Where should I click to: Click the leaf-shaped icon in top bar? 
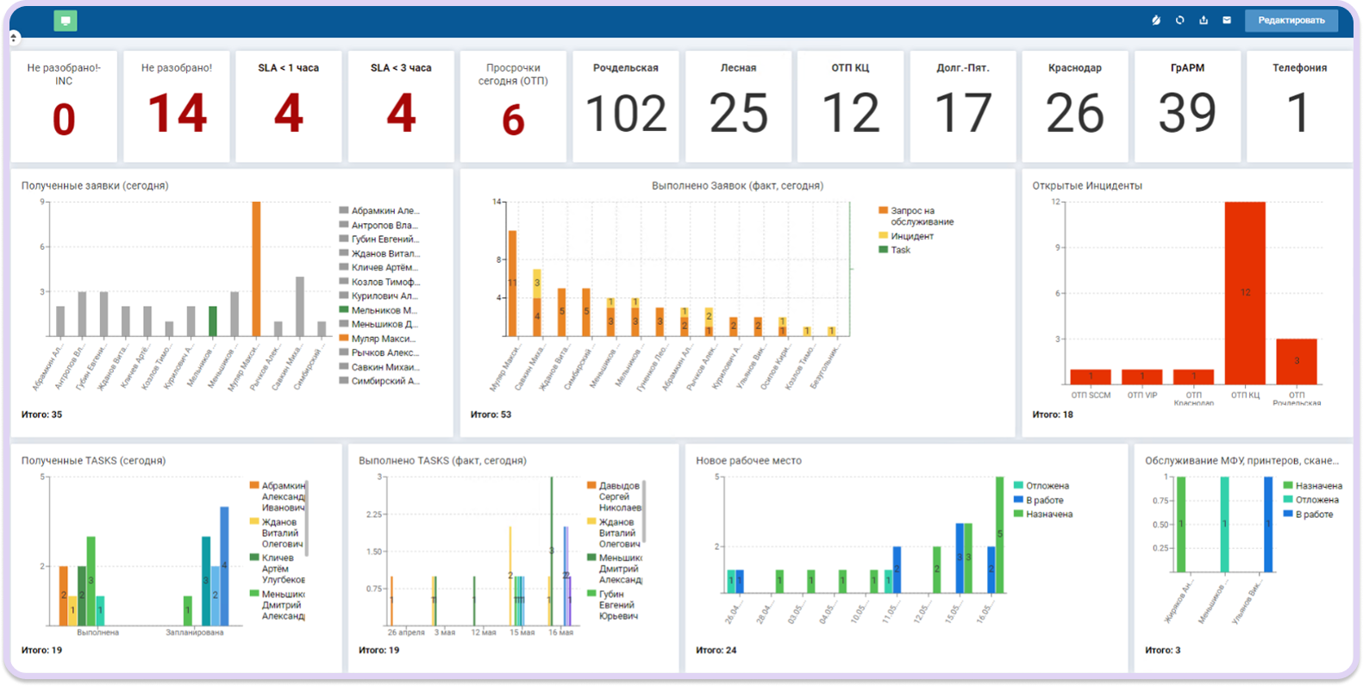(x=1156, y=21)
